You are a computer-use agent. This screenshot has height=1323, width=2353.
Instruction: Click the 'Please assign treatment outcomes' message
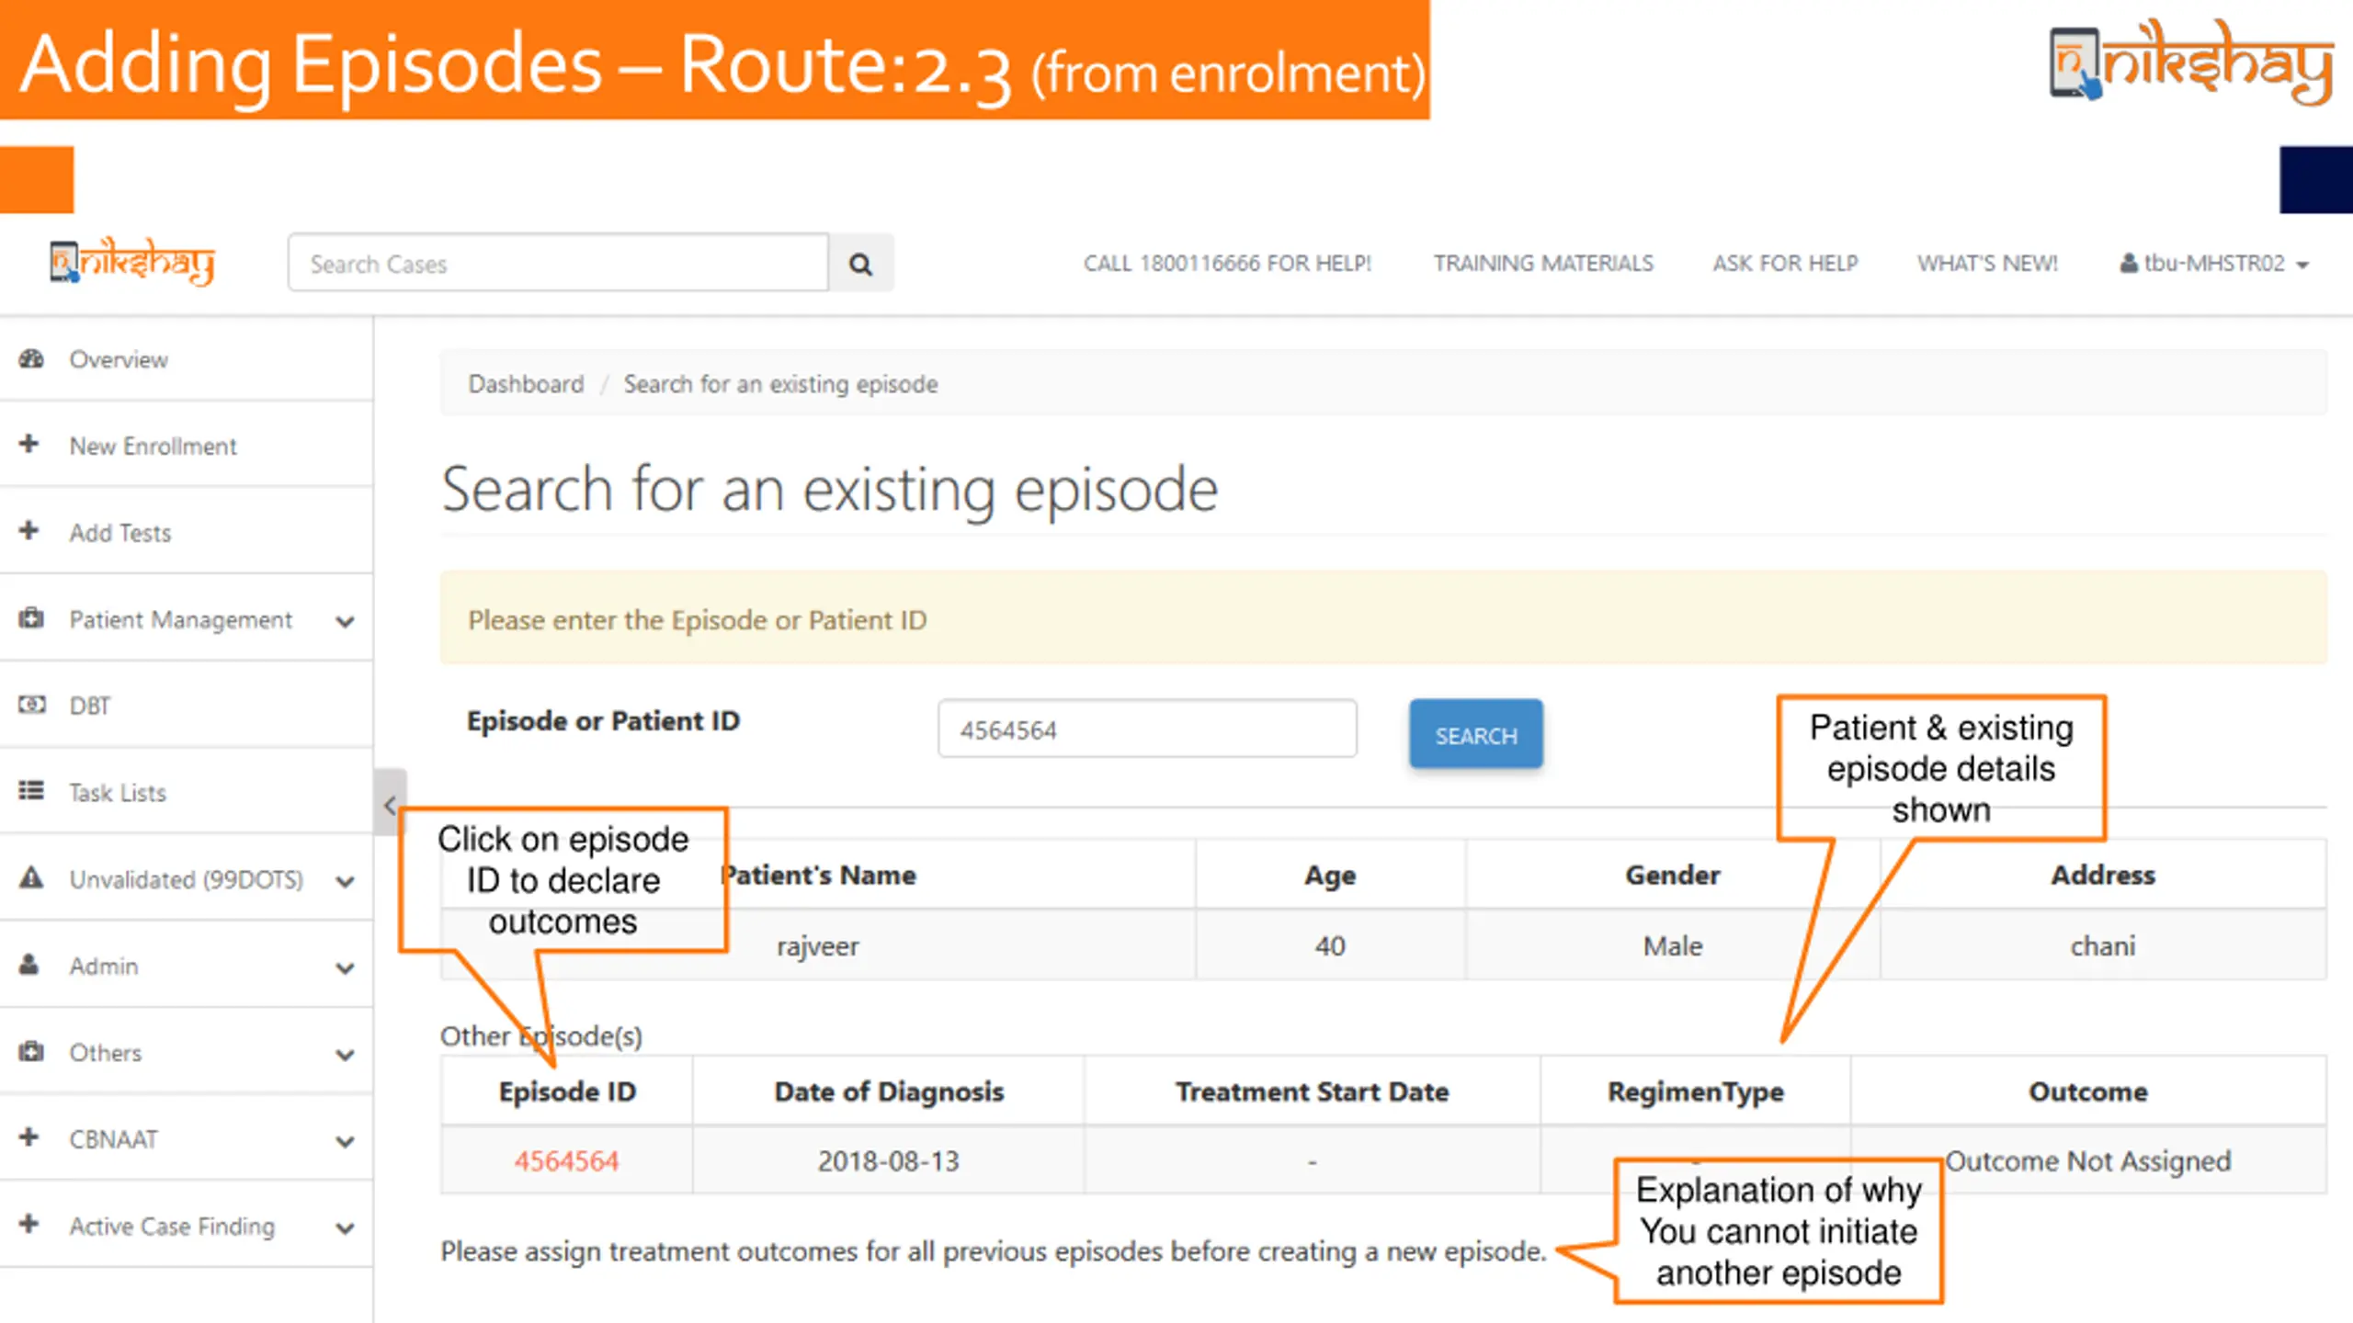(994, 1252)
